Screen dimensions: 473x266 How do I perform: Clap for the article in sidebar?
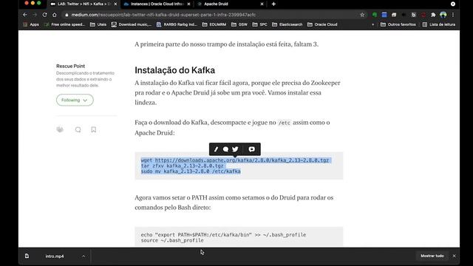pyautogui.click(x=60, y=129)
